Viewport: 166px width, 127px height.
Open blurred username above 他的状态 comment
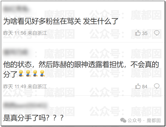[x=16, y=52]
